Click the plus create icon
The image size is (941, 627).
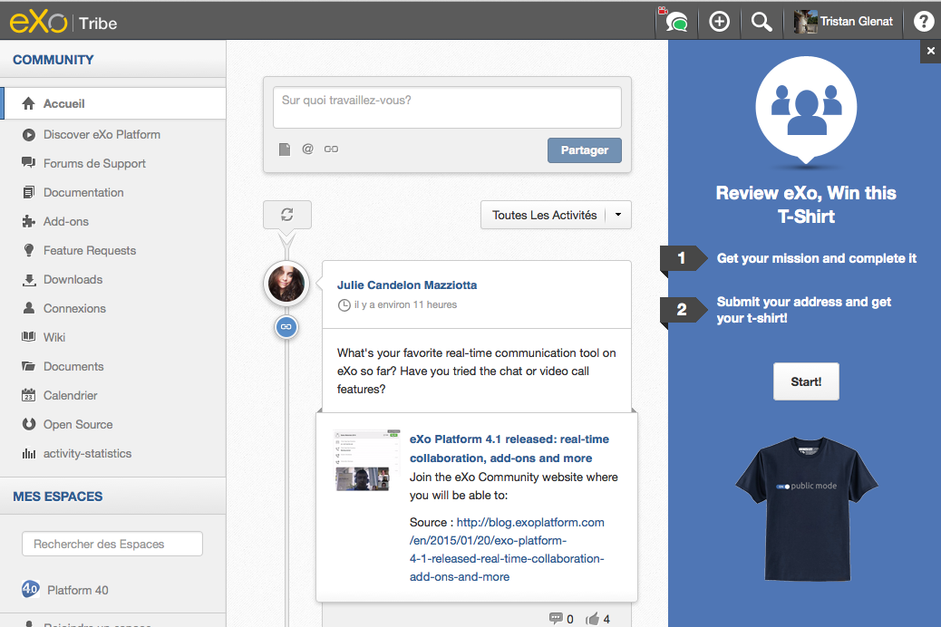click(x=719, y=22)
